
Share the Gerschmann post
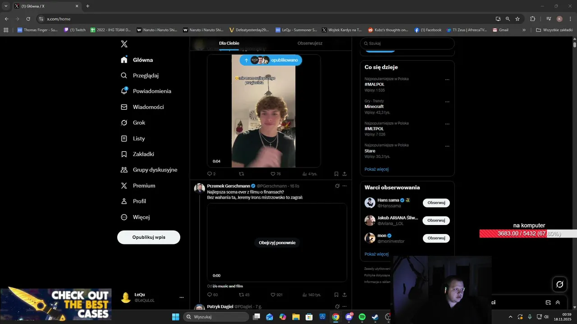pyautogui.click(x=344, y=295)
